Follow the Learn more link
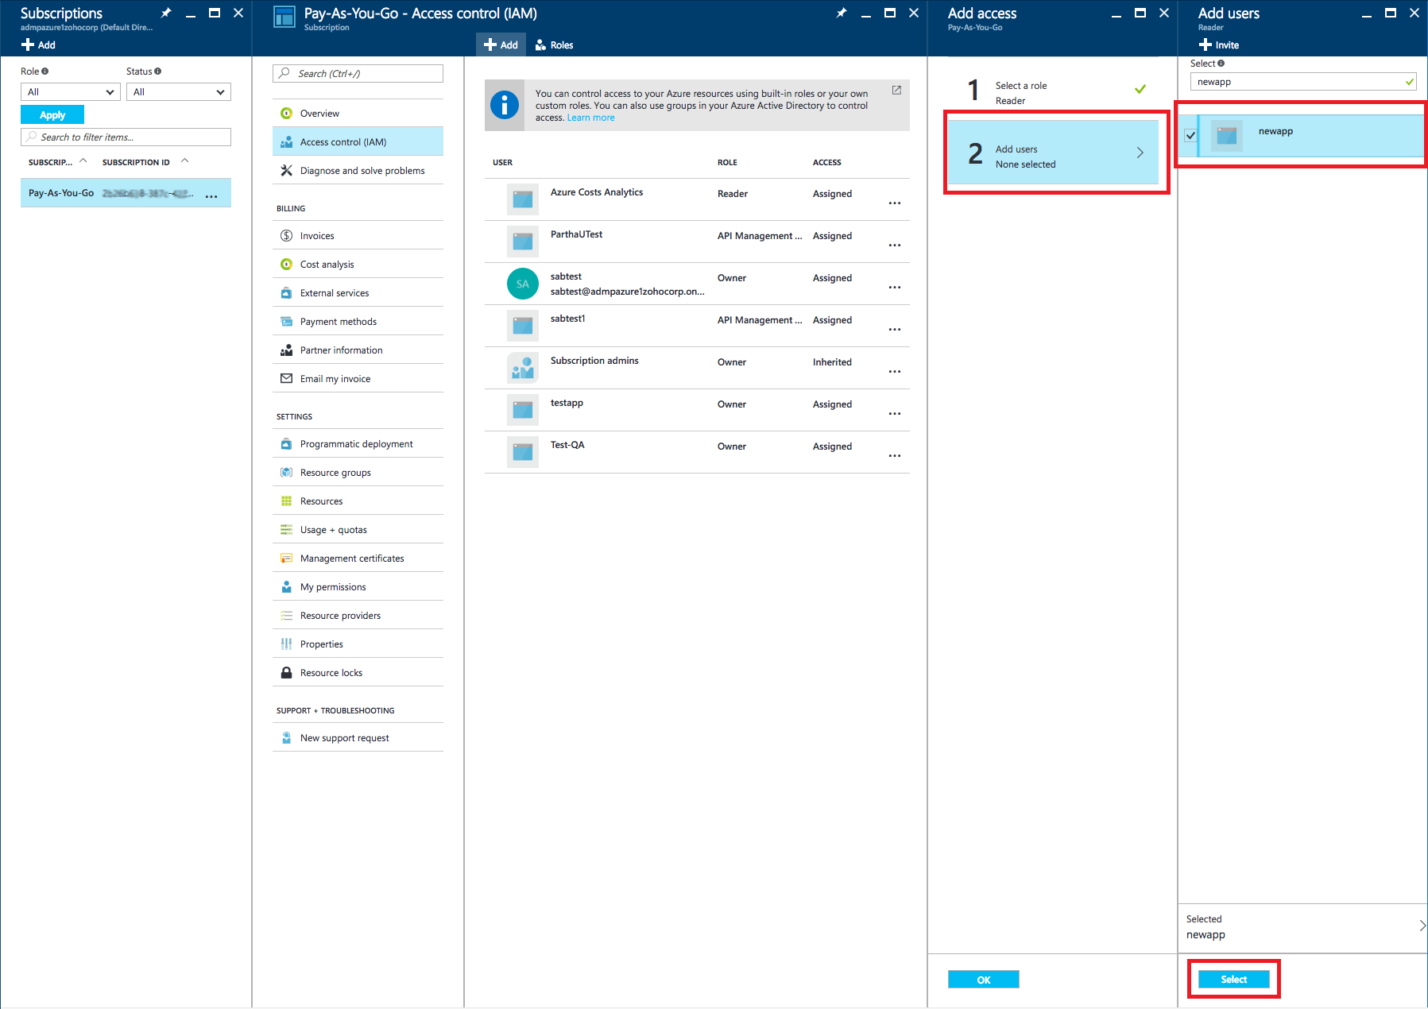 [x=590, y=118]
